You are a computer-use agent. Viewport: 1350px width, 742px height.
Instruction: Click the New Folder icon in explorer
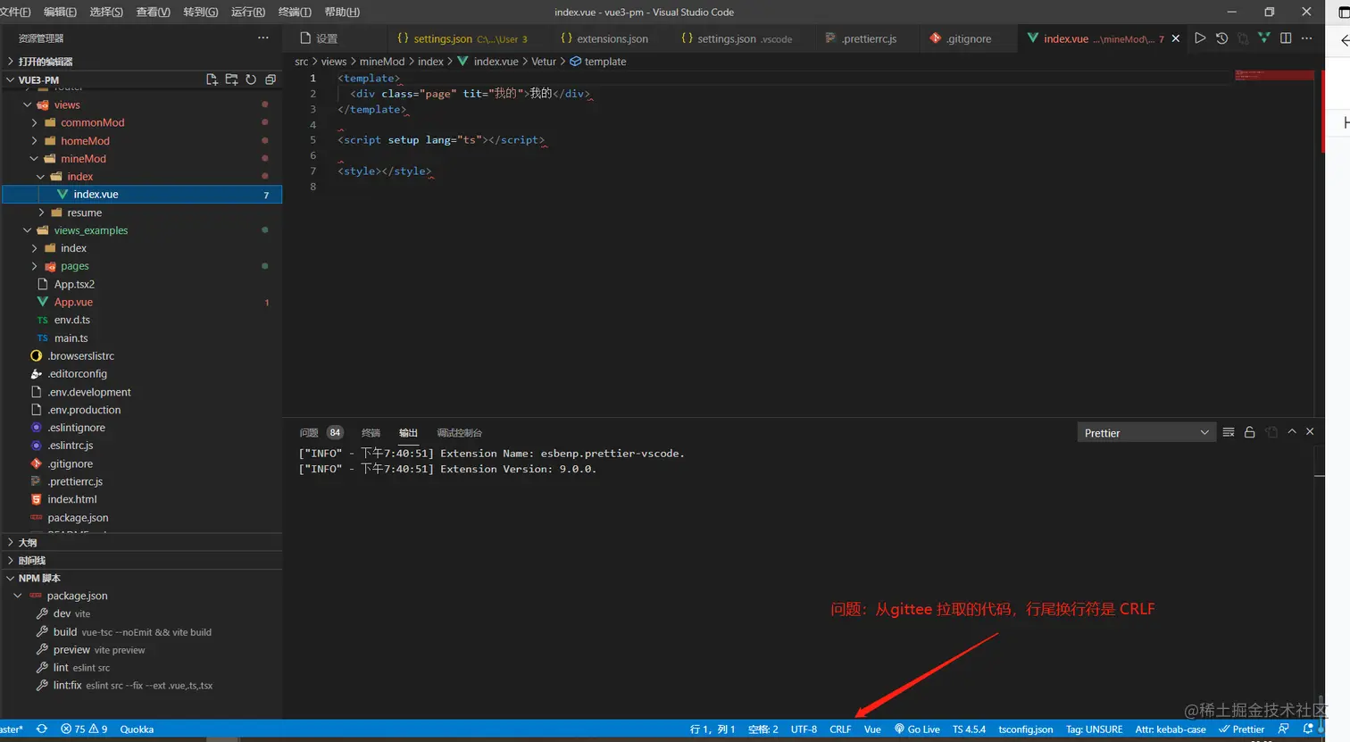pyautogui.click(x=231, y=79)
